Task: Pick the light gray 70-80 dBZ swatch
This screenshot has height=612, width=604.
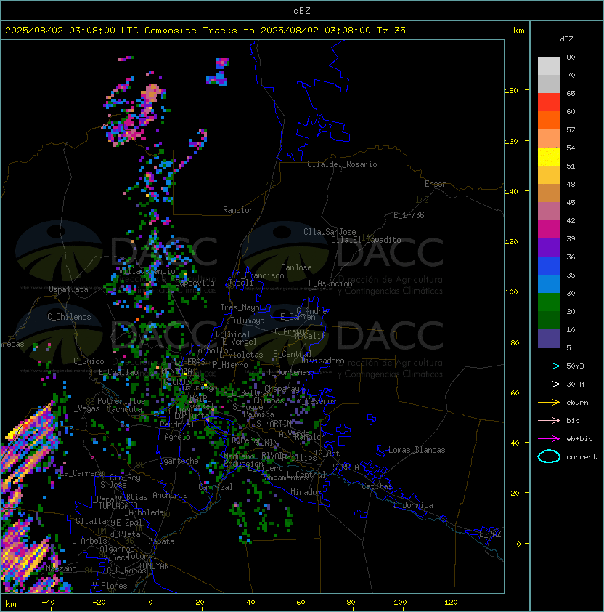Action: click(549, 66)
